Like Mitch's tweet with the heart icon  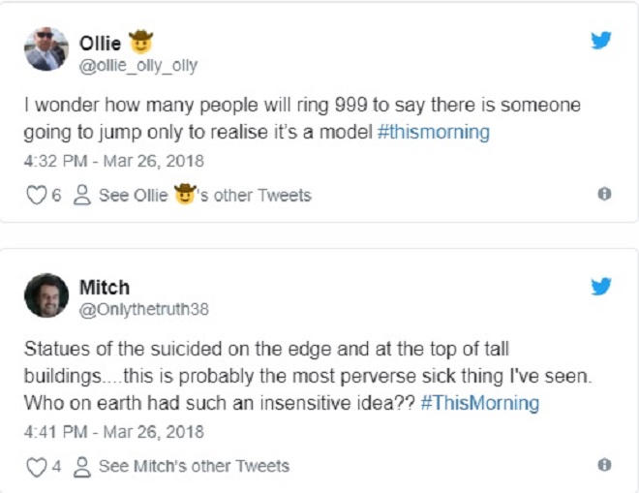(36, 467)
